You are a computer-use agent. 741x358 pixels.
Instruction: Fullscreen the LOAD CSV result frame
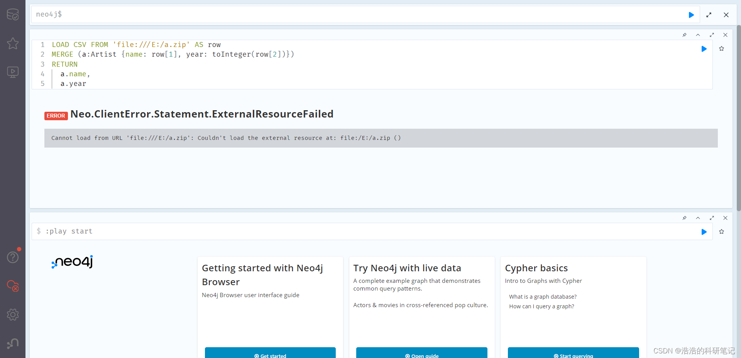pos(712,35)
